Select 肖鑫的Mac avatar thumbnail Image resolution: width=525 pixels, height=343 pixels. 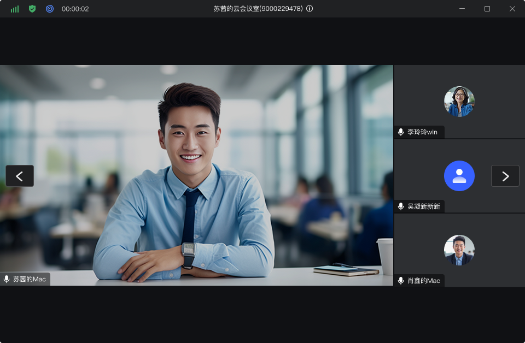pos(459,250)
